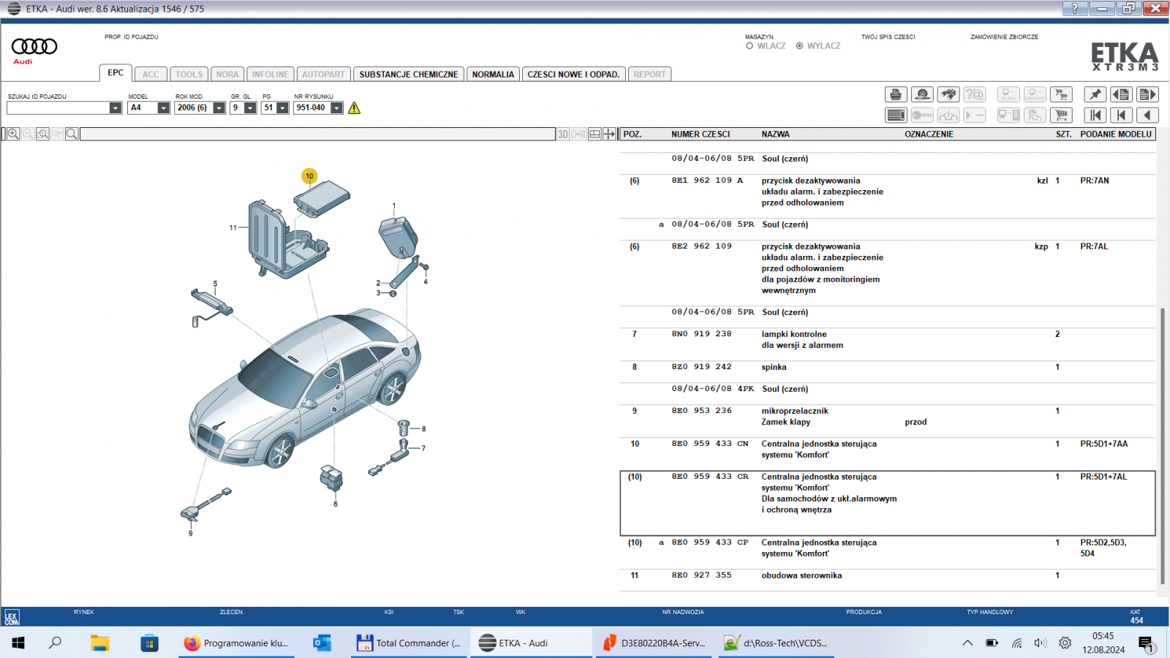
Task: Open Microsoft Store taskbar icon
Action: click(149, 643)
